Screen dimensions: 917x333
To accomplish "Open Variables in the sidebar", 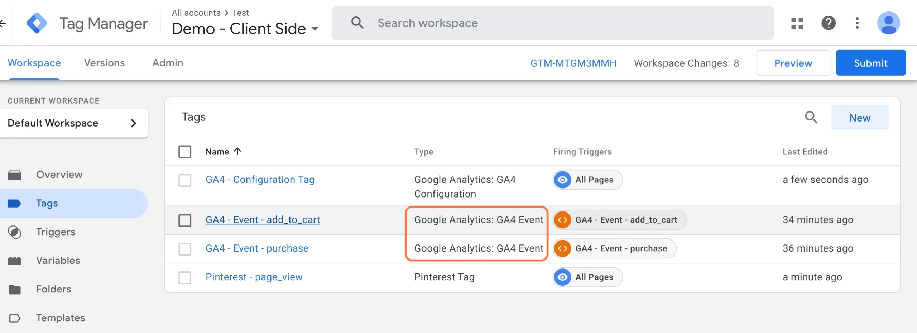I will 58,261.
